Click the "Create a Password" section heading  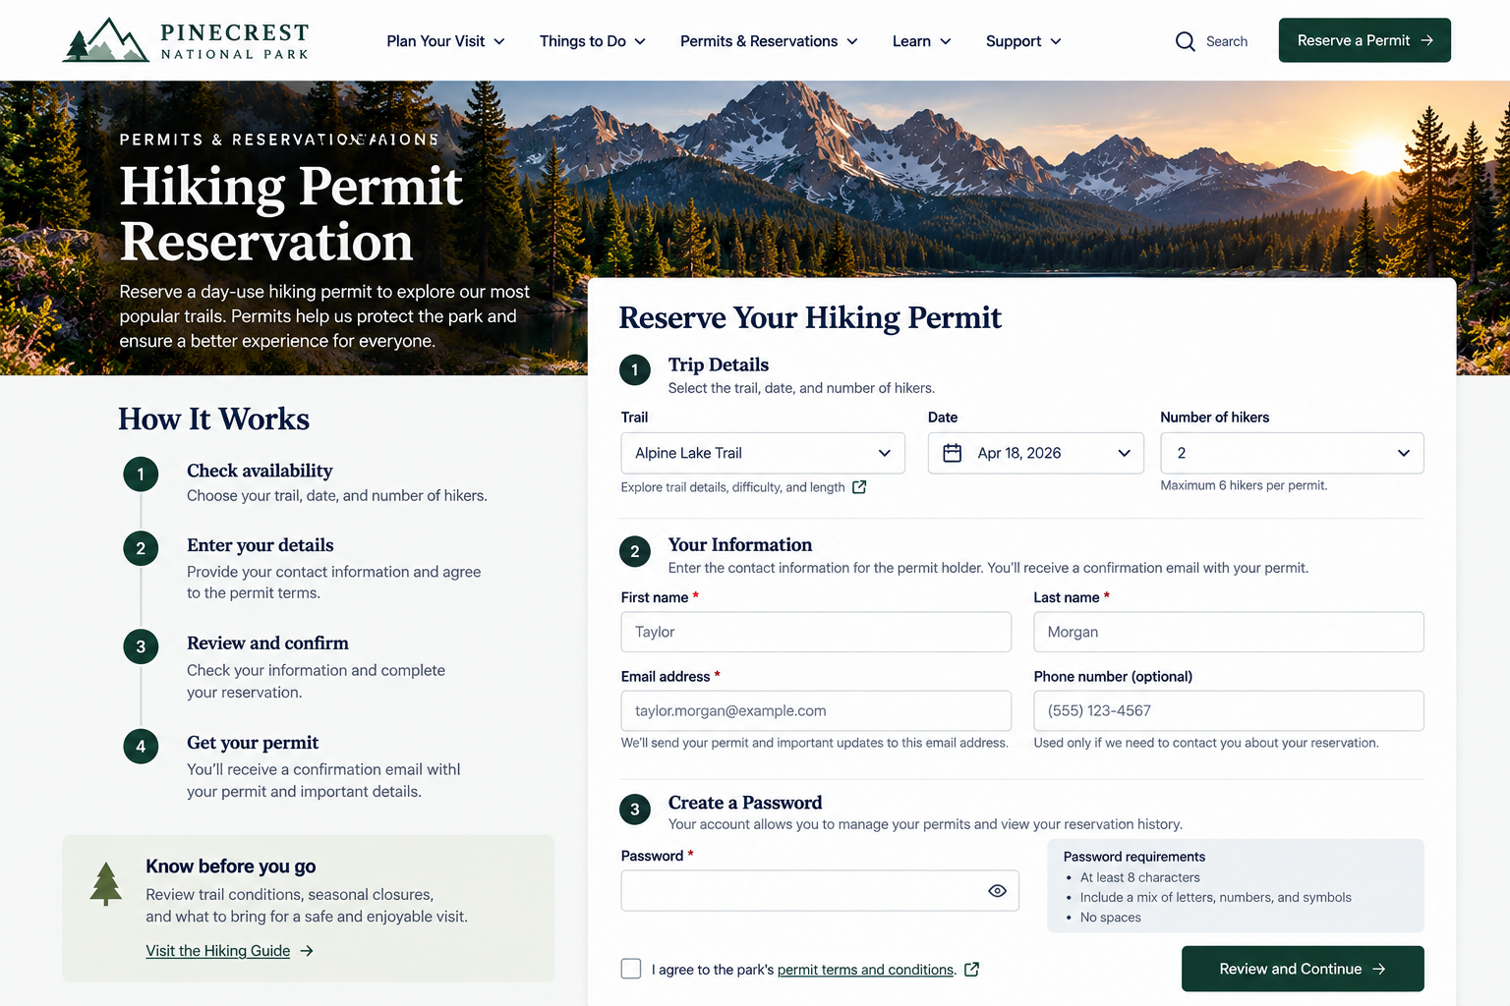[x=745, y=803]
